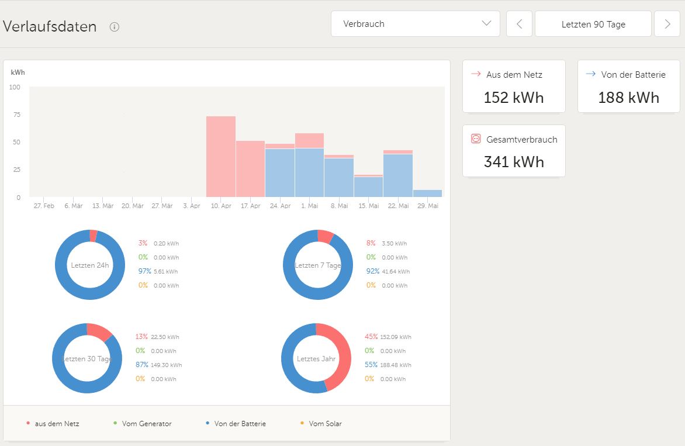This screenshot has height=446, width=685.
Task: Click the red legend dot for aus dem Netz
Action: point(28,423)
